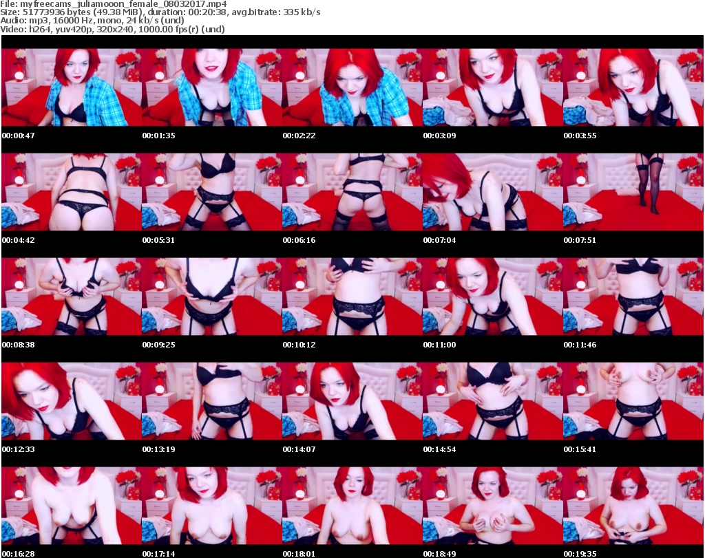Select the thumbnail frame at 00:00:47
Image resolution: width=705 pixels, height=558 pixels.
72,87
